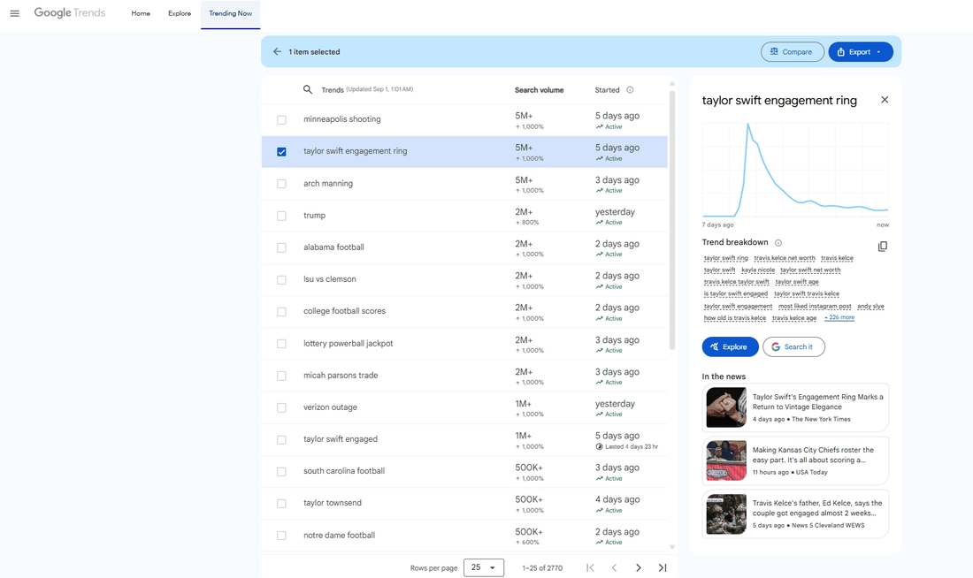
Task: Jump to the last page of results
Action: [x=663, y=567]
